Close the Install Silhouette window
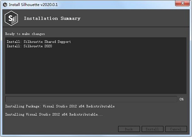Image resolution: width=192 pixels, height=137 pixels. click(182, 3)
